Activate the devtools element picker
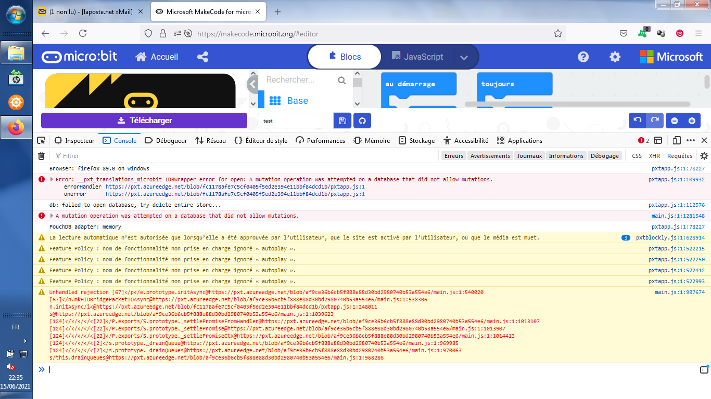 (x=42, y=141)
